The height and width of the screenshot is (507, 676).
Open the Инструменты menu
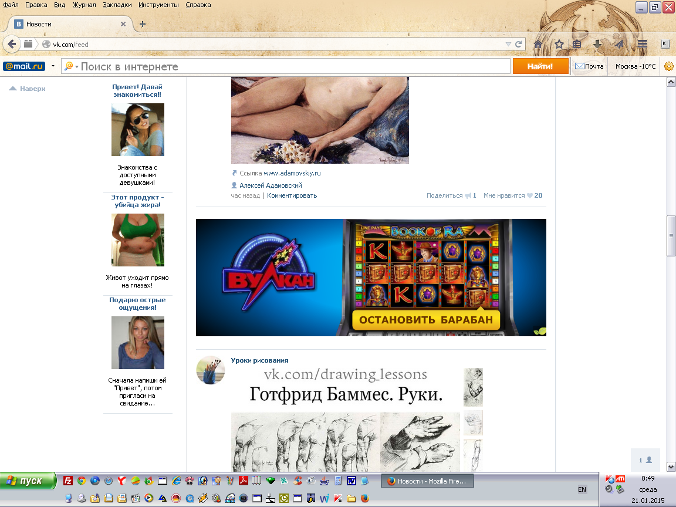coord(158,5)
